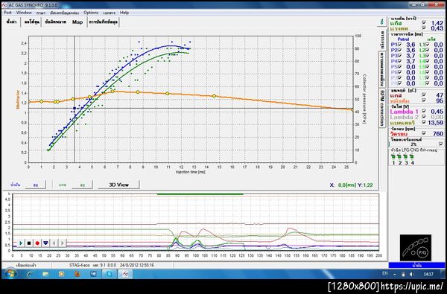Click the blue status field at bottom right
Viewport: 447px width, 294px height.
[x=416, y=265]
